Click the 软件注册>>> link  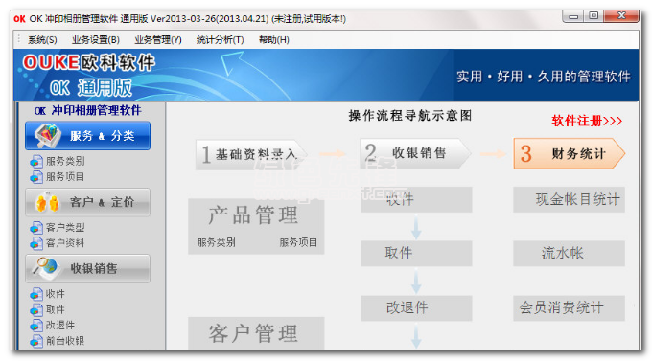(x=587, y=121)
